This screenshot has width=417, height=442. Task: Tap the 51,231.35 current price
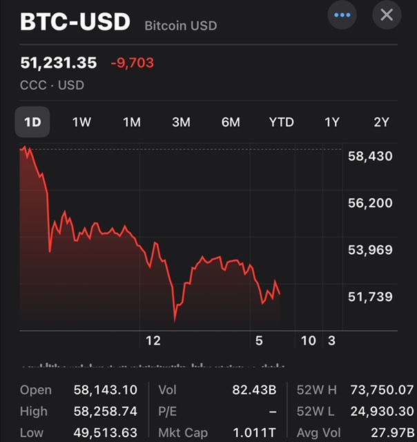[x=58, y=64]
